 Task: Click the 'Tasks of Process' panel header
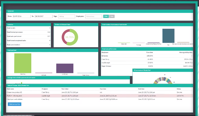99,85
